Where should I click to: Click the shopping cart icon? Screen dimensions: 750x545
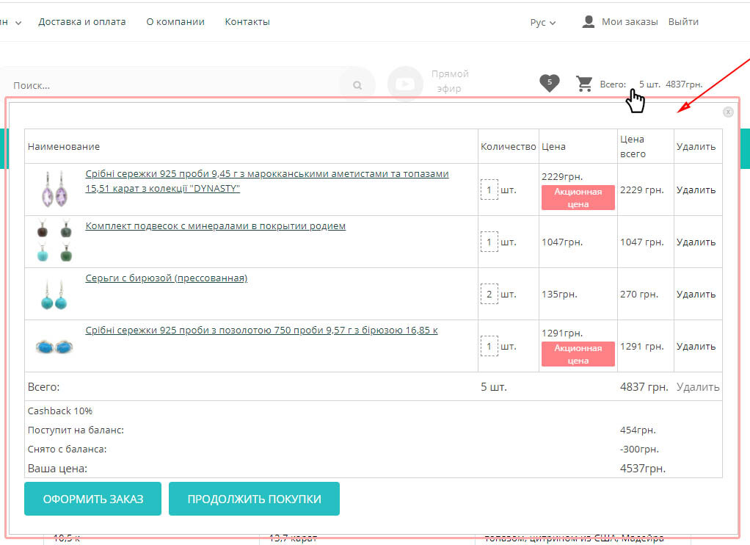[x=584, y=84]
